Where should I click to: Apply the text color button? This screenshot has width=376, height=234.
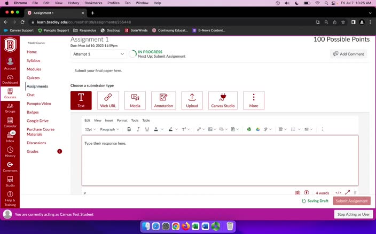tap(156, 129)
